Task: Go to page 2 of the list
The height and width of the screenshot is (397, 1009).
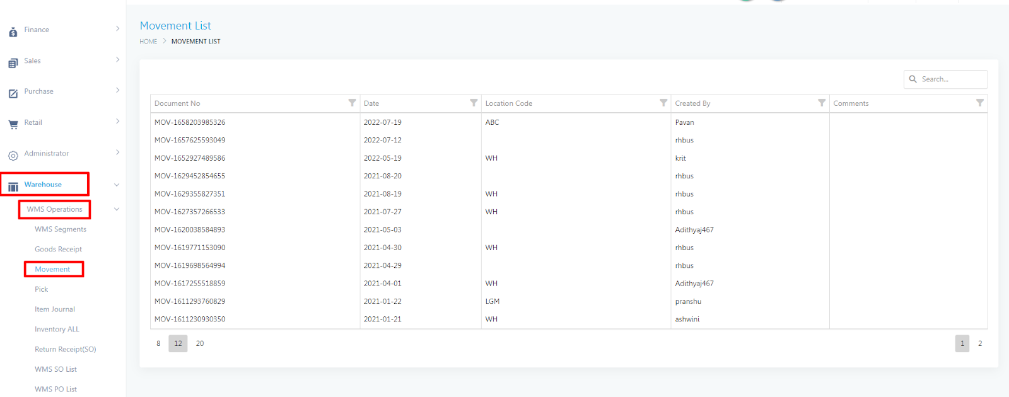Action: (980, 343)
